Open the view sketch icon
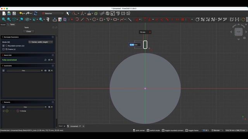 tap(60, 19)
